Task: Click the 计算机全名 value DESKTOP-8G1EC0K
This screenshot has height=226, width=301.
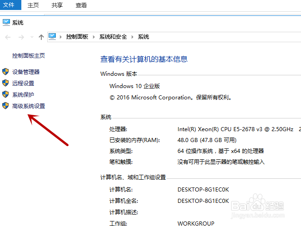Action: tap(203, 201)
